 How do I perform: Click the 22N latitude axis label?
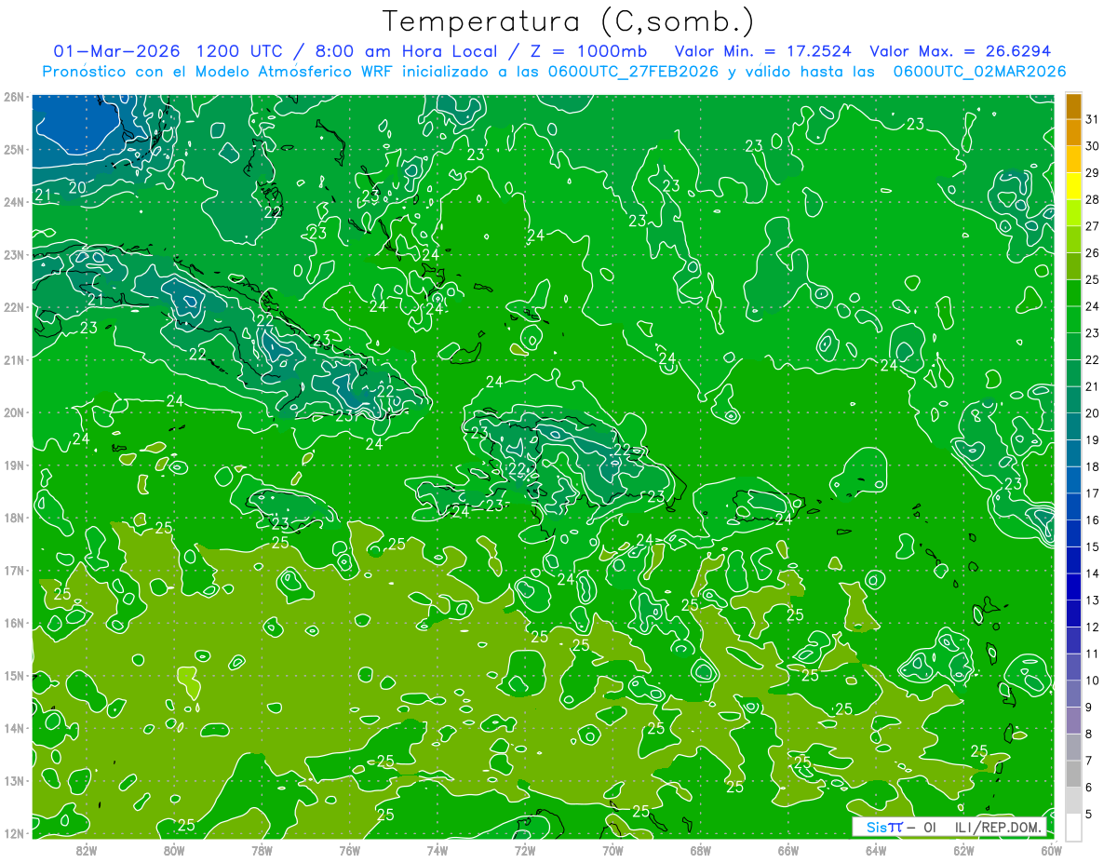pos(14,307)
